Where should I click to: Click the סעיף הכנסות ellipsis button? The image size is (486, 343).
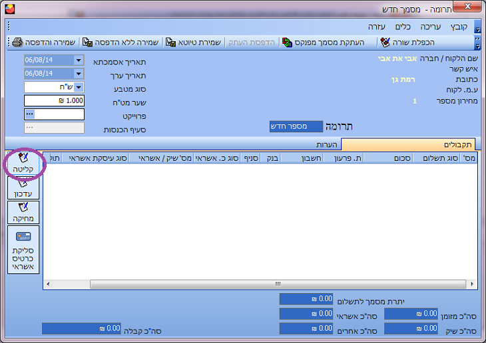coord(30,128)
